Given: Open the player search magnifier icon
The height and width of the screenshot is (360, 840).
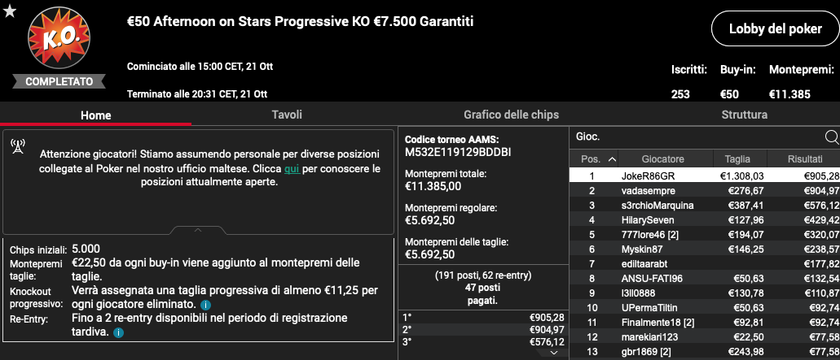Looking at the screenshot, I should pyautogui.click(x=832, y=137).
